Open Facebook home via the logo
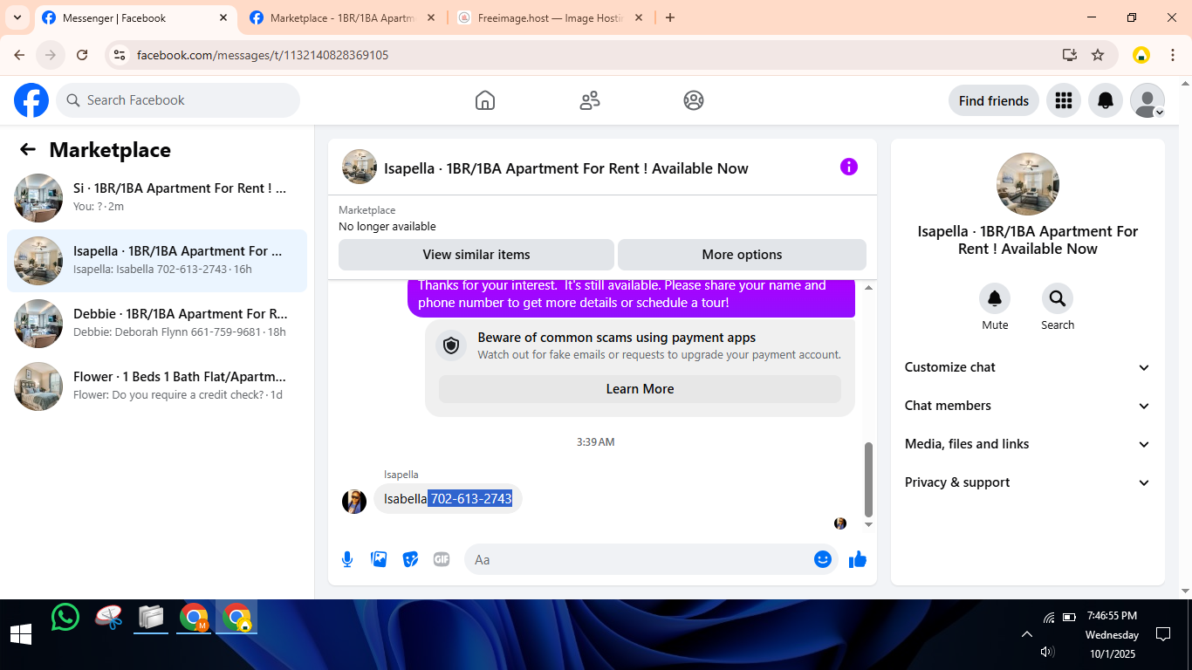 coord(31,100)
